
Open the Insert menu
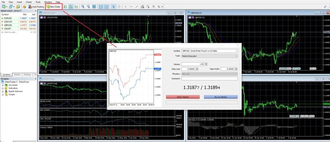[19, 2]
